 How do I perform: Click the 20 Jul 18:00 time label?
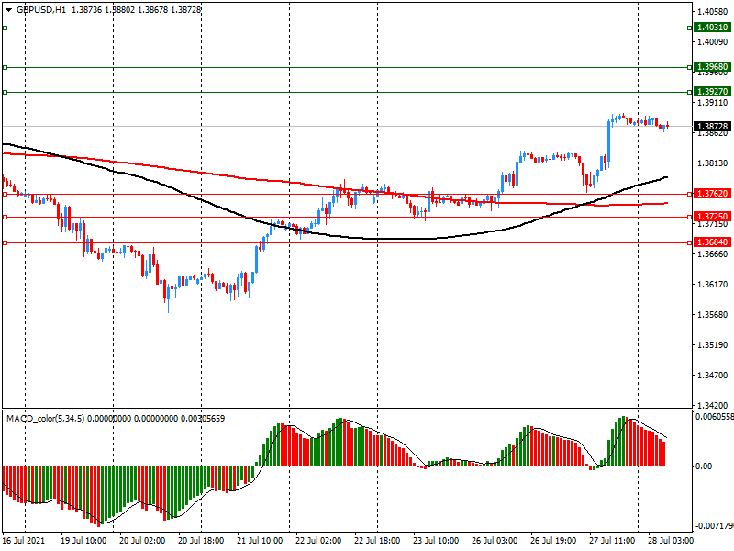[201, 540]
